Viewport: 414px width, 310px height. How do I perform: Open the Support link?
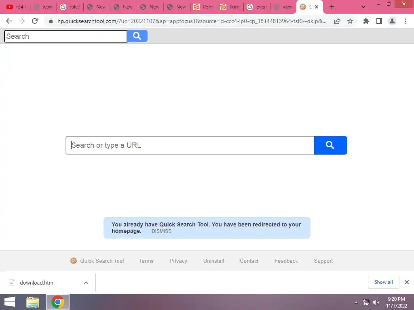tap(323, 261)
